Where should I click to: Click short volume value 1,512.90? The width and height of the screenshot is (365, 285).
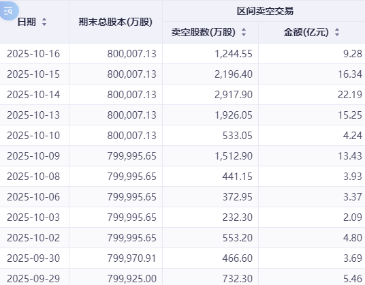point(234,156)
